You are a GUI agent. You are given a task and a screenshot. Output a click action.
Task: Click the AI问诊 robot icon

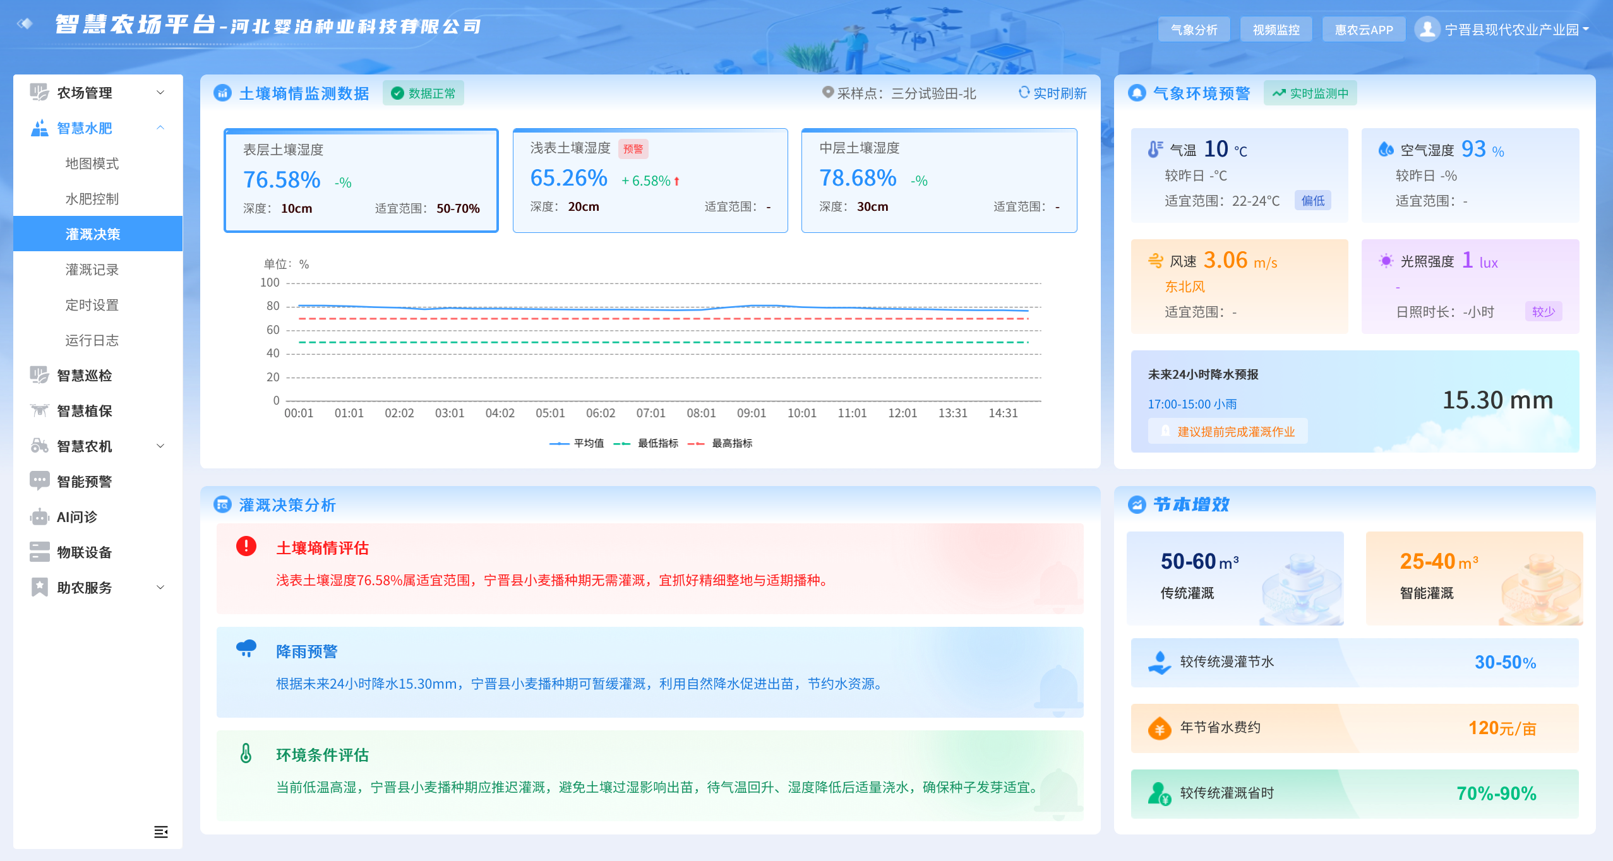tap(39, 517)
